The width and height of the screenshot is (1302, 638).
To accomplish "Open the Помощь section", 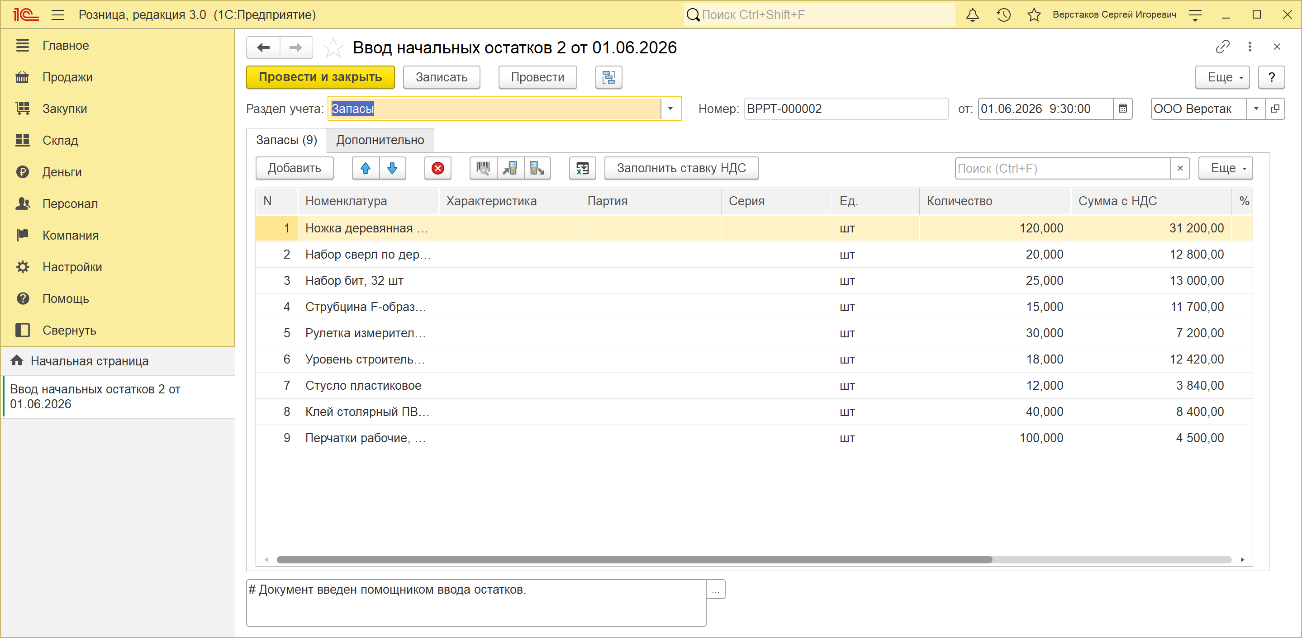I will tap(66, 298).
